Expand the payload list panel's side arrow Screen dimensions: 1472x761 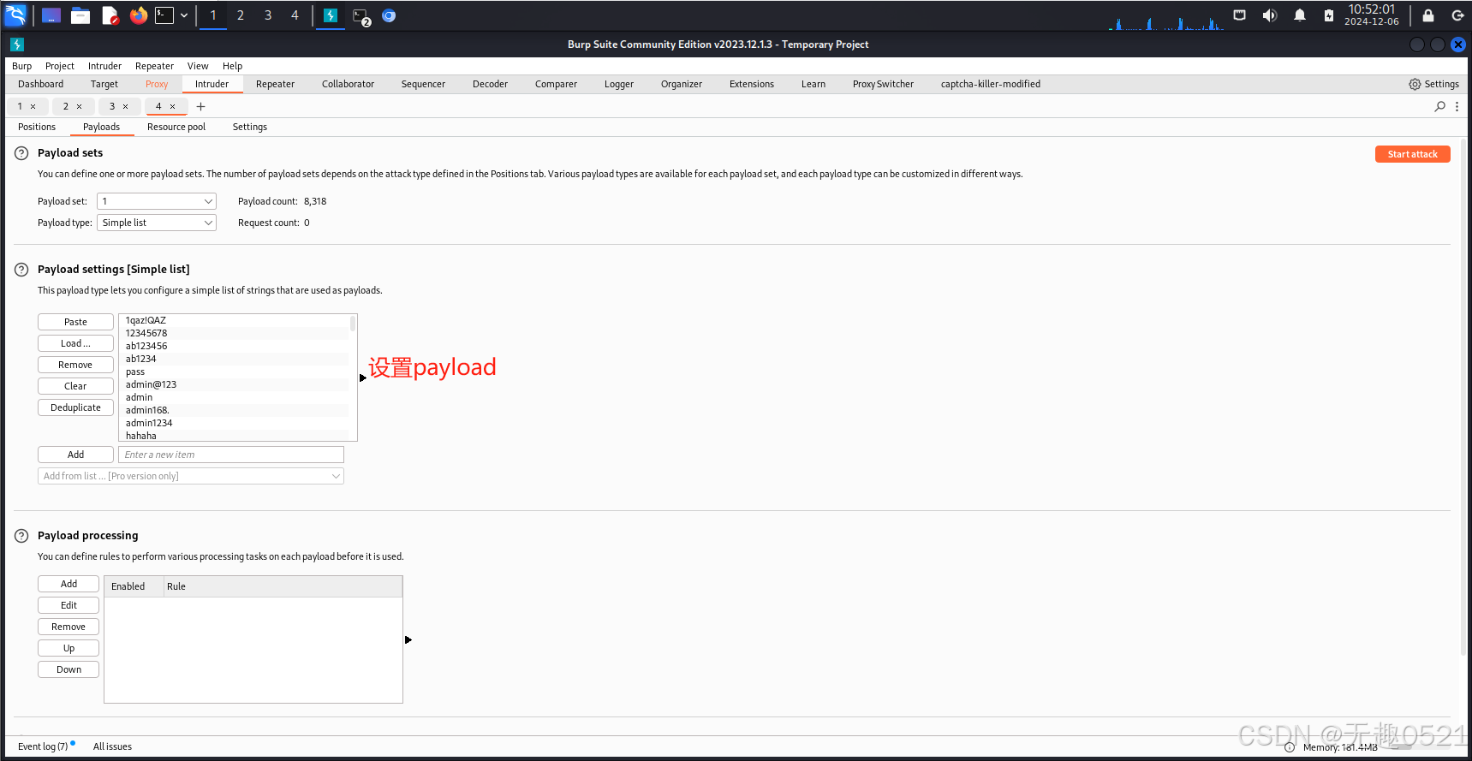click(x=363, y=378)
